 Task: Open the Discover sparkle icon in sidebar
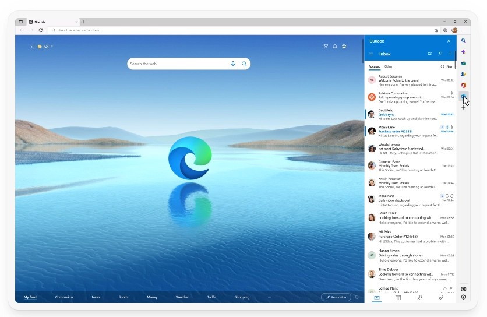tap(464, 52)
